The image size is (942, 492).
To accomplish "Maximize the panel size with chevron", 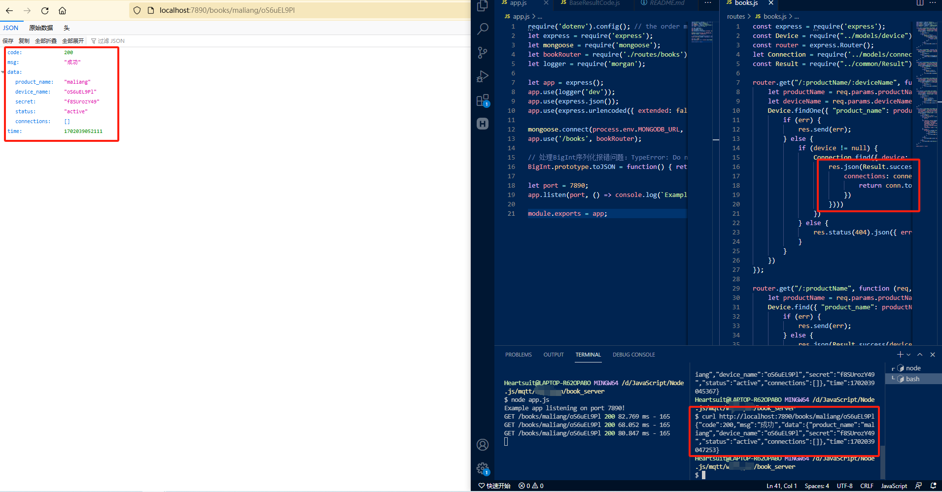I will [x=920, y=355].
